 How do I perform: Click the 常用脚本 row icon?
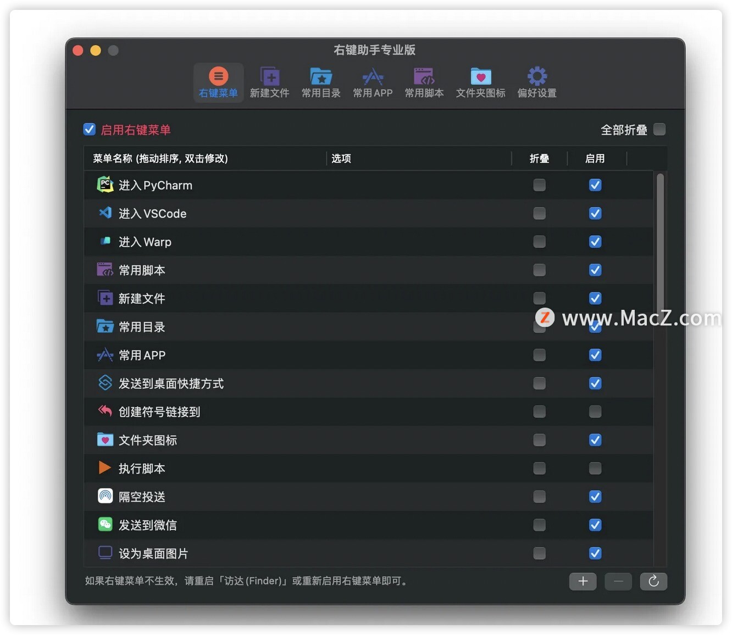click(x=105, y=270)
